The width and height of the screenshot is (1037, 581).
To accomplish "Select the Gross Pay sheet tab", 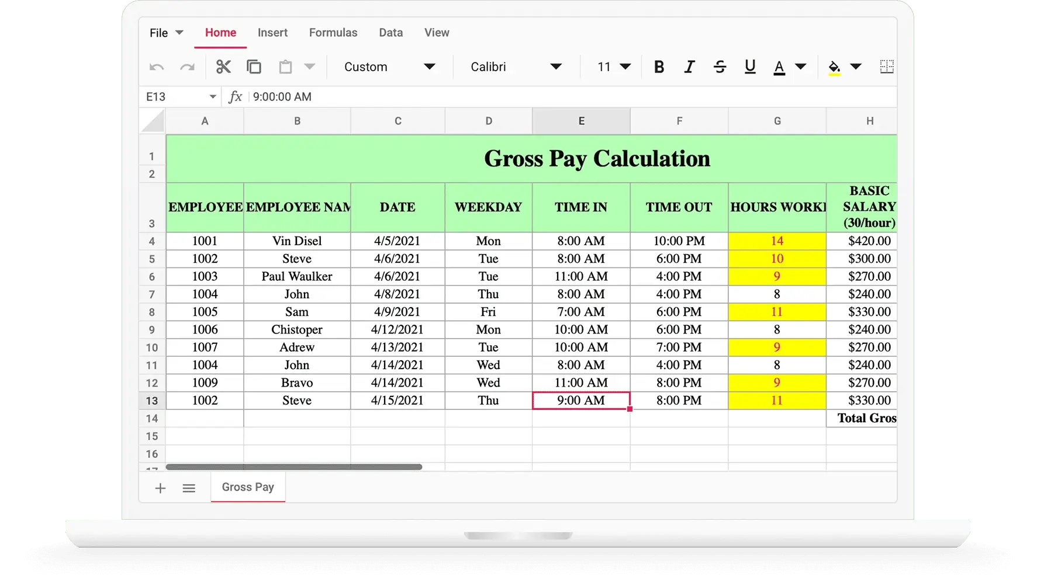I will [x=248, y=487].
